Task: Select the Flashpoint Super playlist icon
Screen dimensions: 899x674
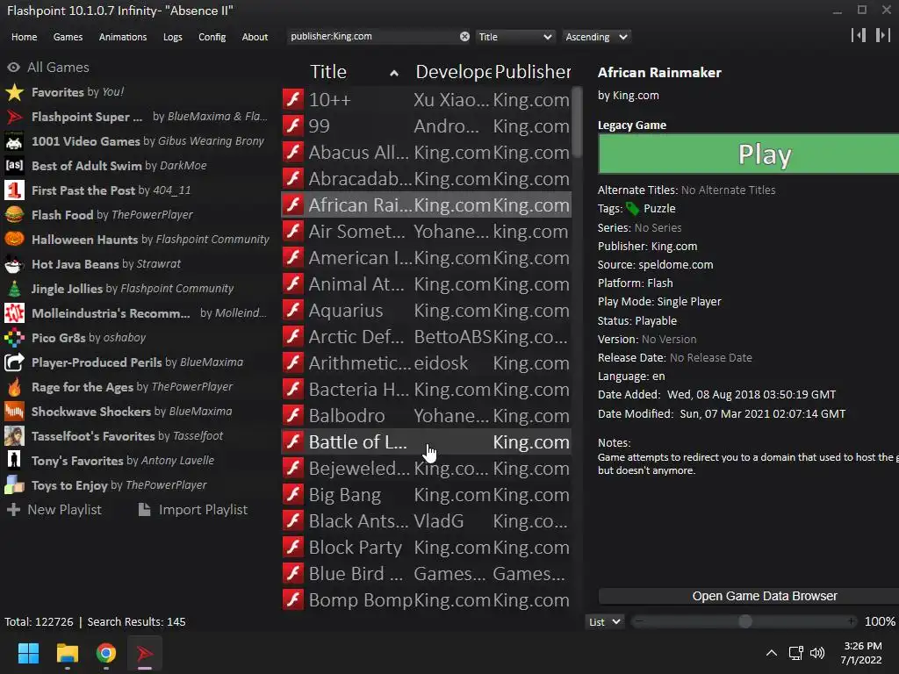Action: pos(14,117)
